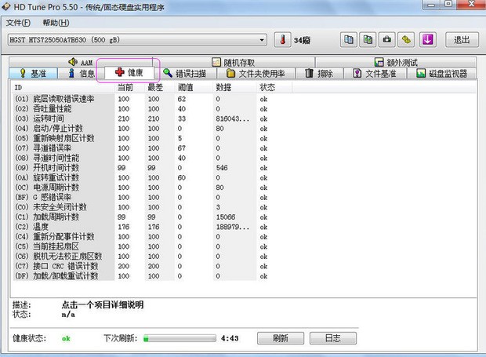Viewport: 486px width, 357px height.
Task: Click the 退出 button
Action: [462, 40]
